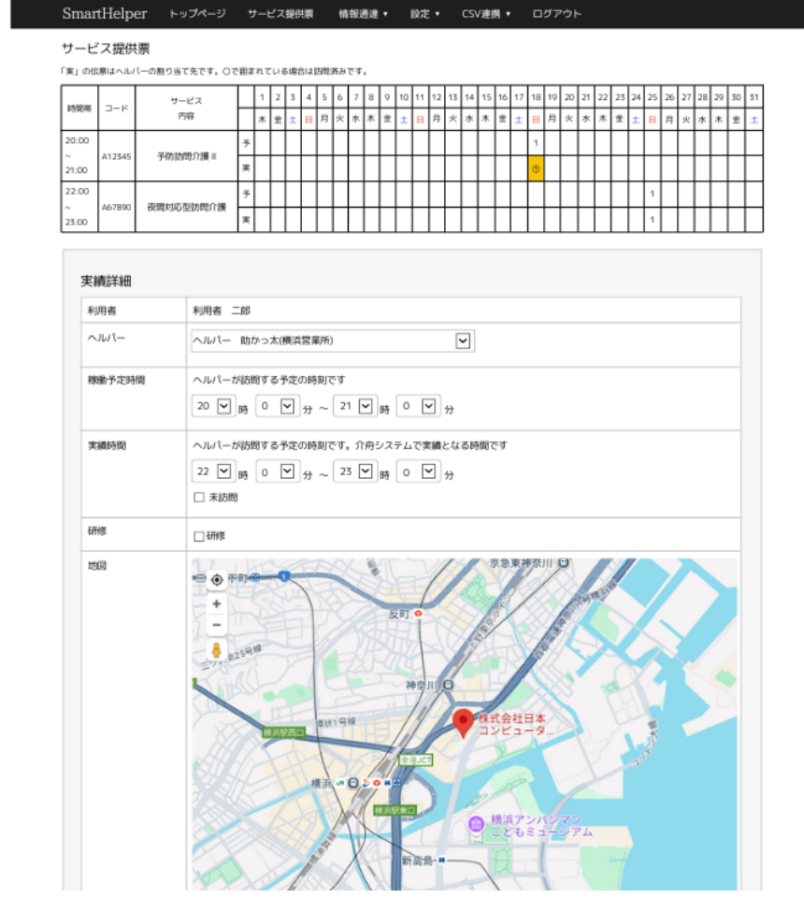The image size is (804, 898).
Task: Click the day 31 column header
Action: (x=754, y=96)
